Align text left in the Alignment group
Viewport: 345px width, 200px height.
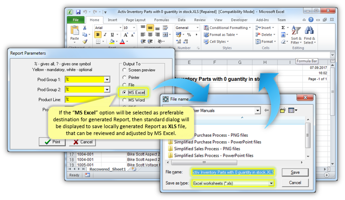[x=143, y=35]
